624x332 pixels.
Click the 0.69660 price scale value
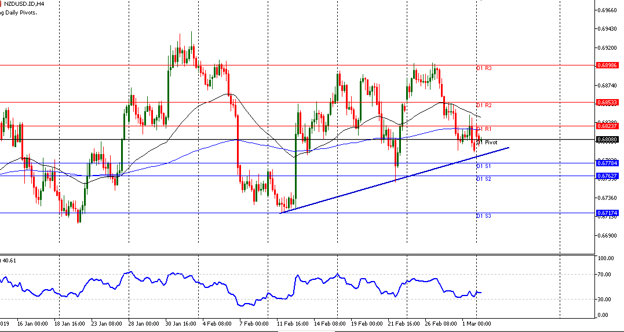point(608,10)
